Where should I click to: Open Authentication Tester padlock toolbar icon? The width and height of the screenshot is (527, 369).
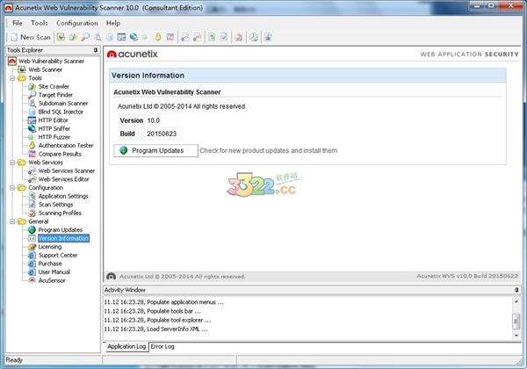point(157,37)
